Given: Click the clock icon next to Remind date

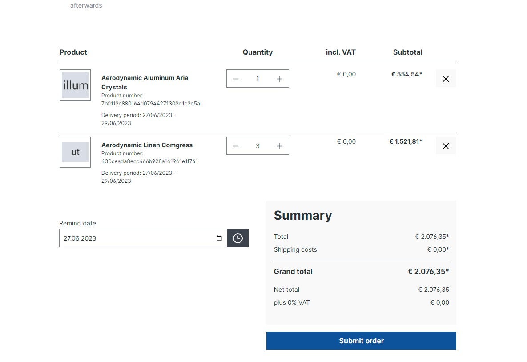Looking at the screenshot, I should coord(238,238).
